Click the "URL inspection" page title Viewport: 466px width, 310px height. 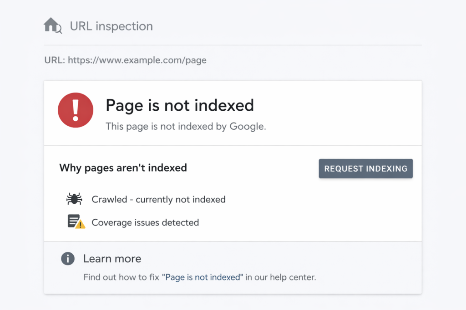111,26
